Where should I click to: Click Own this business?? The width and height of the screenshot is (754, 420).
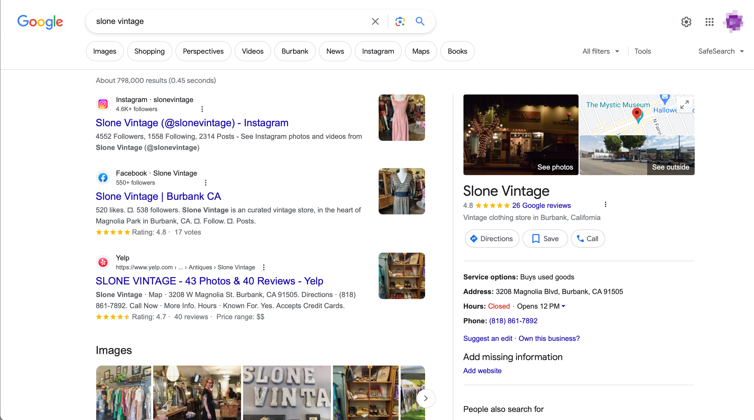(549, 338)
